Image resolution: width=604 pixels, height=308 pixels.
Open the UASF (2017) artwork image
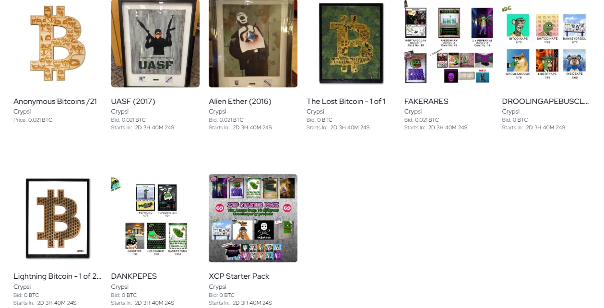click(x=155, y=44)
